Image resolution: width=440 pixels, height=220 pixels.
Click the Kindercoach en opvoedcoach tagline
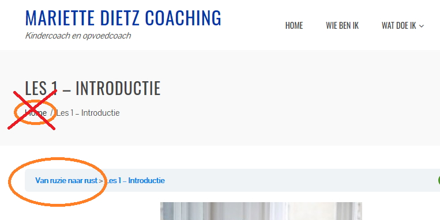pyautogui.click(x=78, y=36)
